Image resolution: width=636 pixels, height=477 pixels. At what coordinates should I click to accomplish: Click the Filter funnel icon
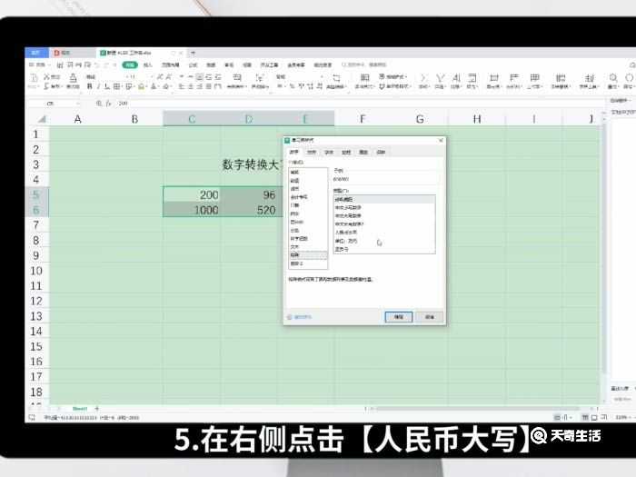click(x=440, y=77)
